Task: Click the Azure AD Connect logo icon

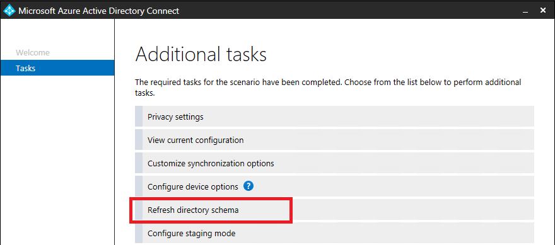Action: pos(9,11)
